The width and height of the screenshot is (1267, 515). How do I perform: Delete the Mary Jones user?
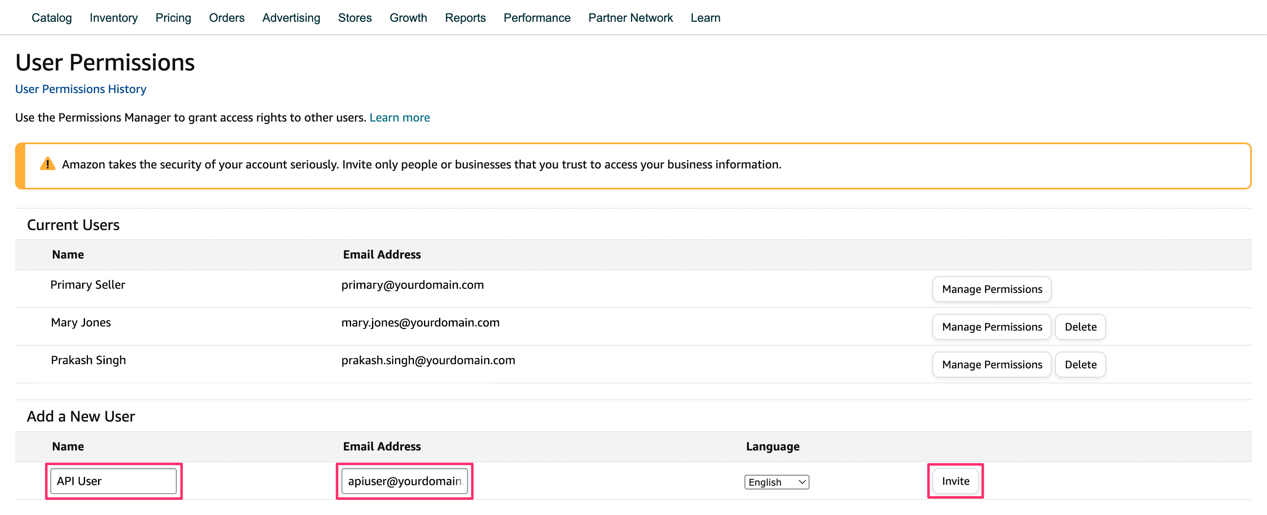[x=1080, y=326]
